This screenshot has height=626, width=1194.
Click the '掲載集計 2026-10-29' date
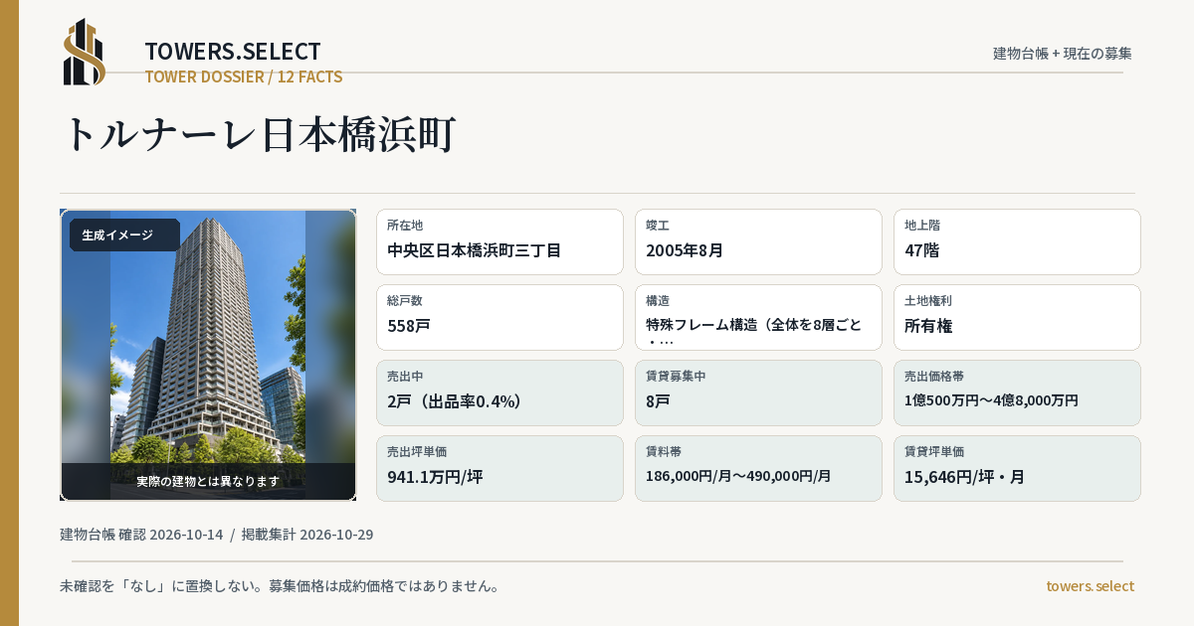[x=307, y=535]
